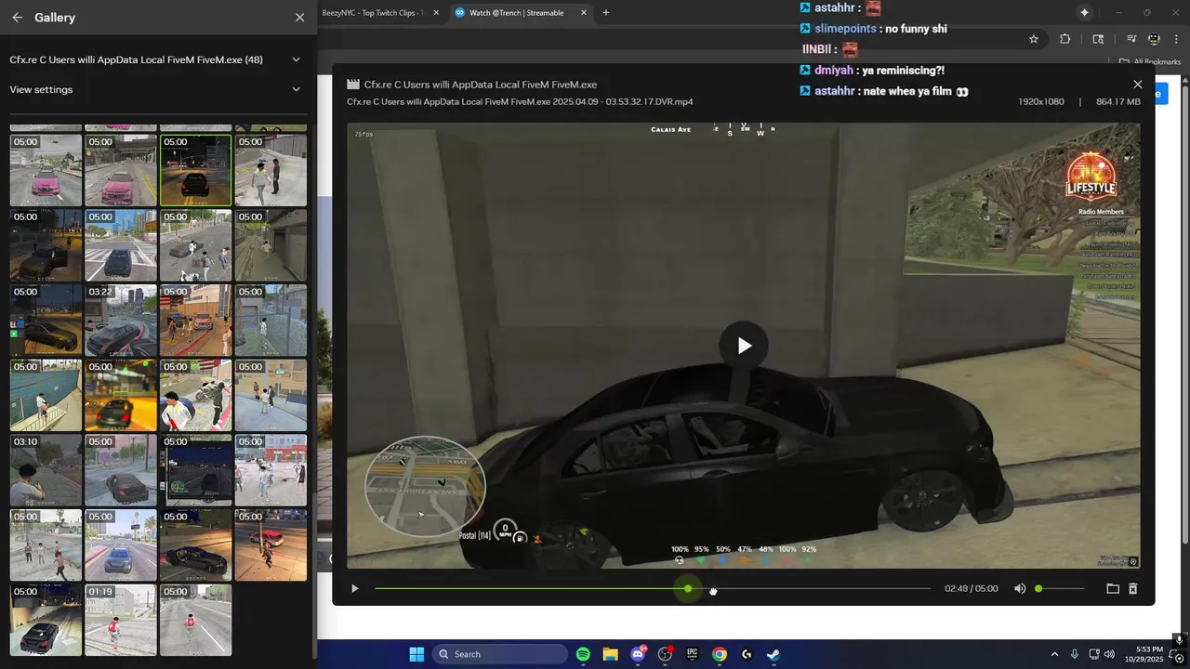
Task: Close the BeezyNYC Twitch Clips tab
Action: tap(436, 13)
